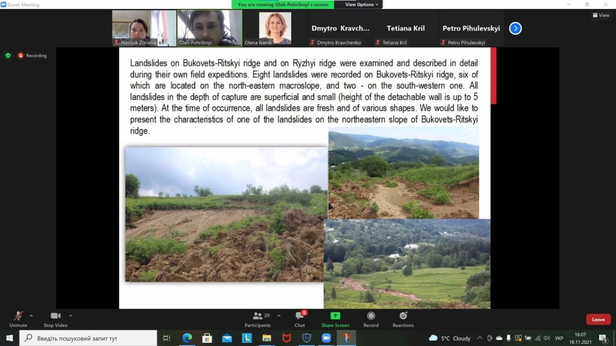
Task: Show next participants with the blue arrow
Action: click(515, 28)
